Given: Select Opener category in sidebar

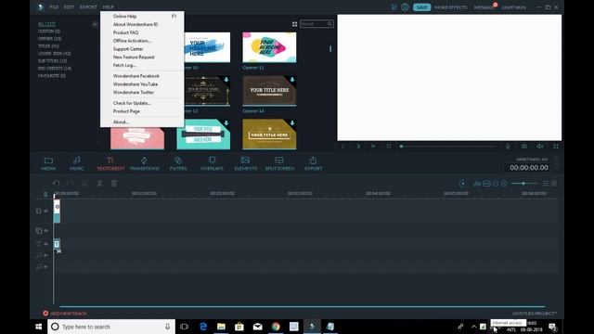Looking at the screenshot, I should [49, 39].
